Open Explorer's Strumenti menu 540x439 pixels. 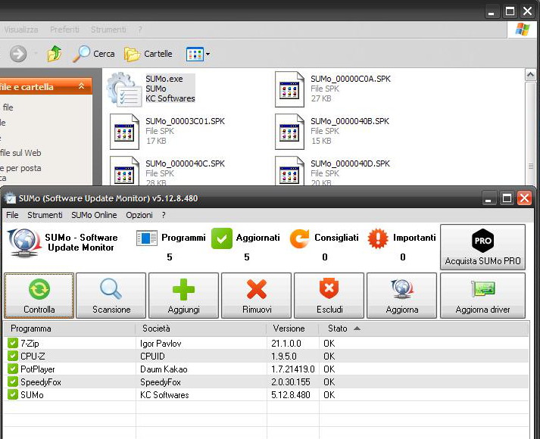tap(108, 30)
